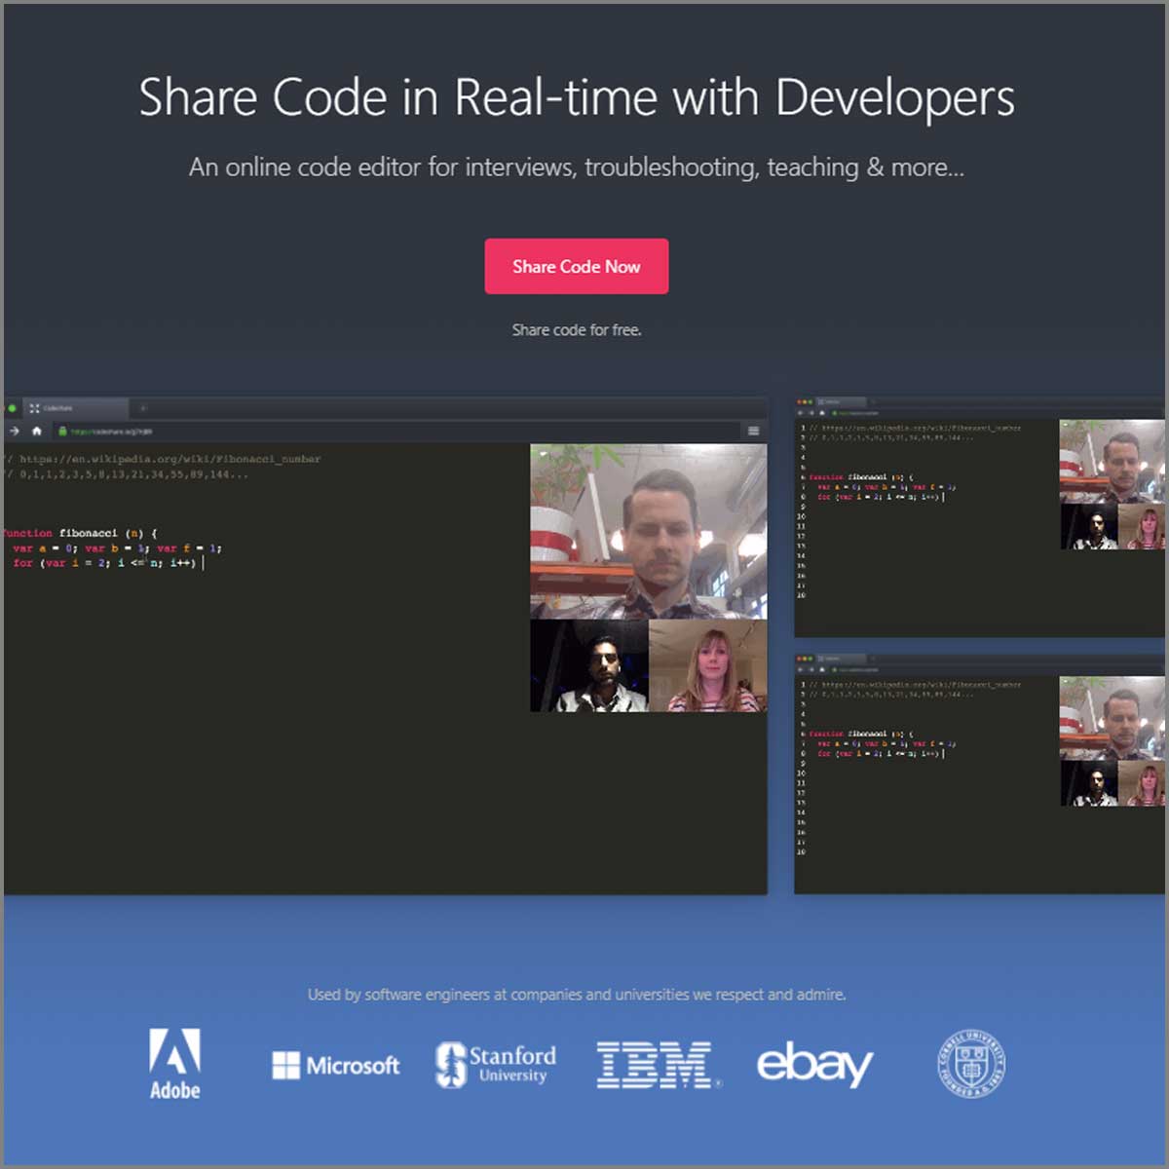The image size is (1169, 1169).
Task: Open the hamburger menu beside the address bar
Action: click(x=753, y=430)
